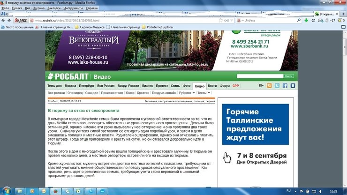The width and height of the screenshot is (347, 195).
Task: Open the Закладки menu
Action: coord(54,8)
